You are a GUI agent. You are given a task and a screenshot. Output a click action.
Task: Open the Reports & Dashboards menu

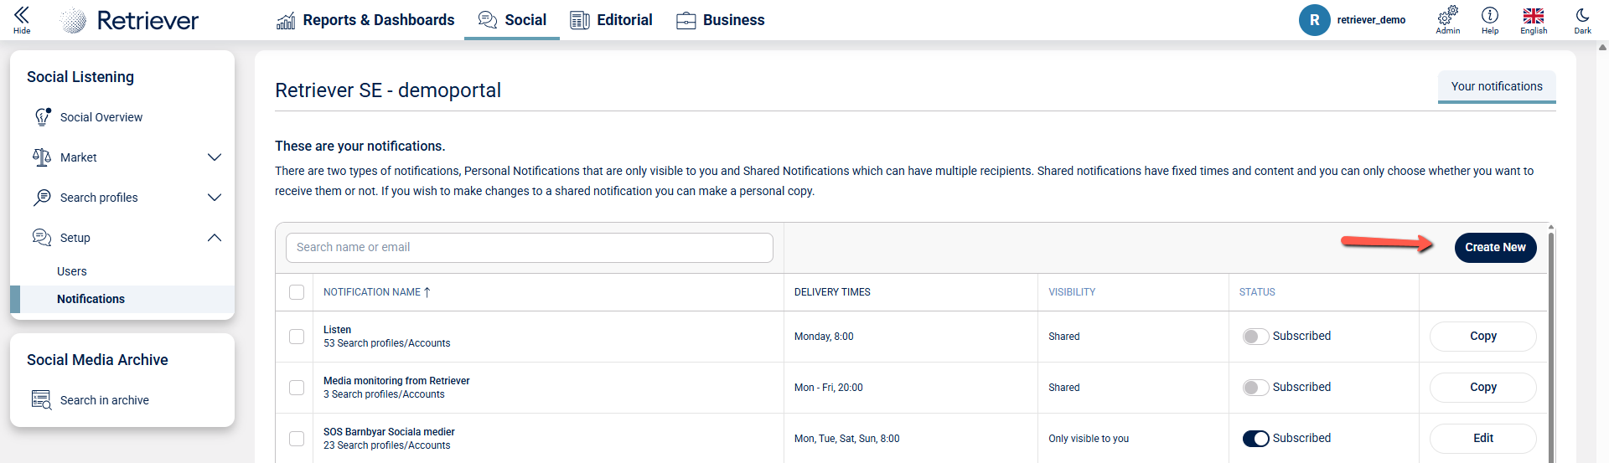coord(365,20)
